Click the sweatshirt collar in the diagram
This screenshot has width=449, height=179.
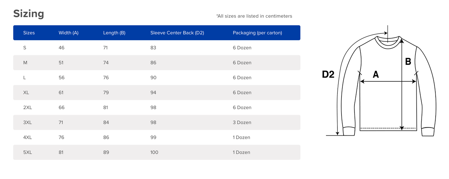pyautogui.click(x=388, y=40)
